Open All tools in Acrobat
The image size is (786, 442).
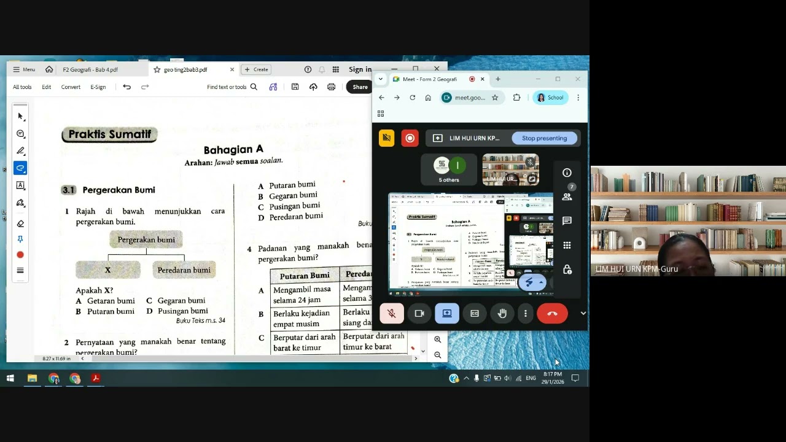click(x=22, y=87)
